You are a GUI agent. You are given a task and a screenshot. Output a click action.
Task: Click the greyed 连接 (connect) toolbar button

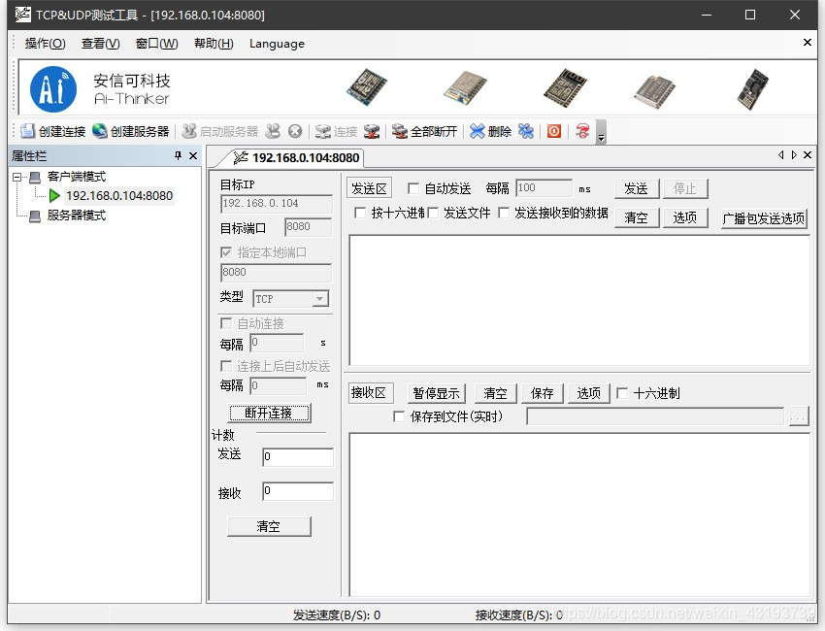[336, 131]
